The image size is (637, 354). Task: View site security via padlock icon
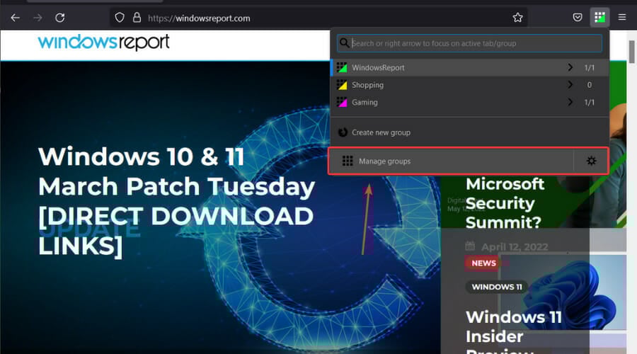(137, 18)
